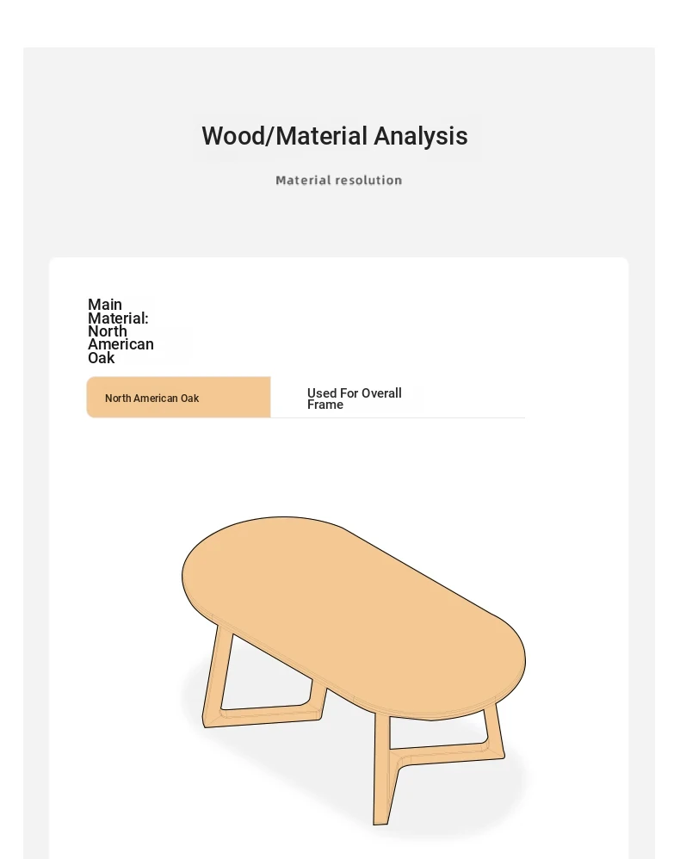Click the crossbar of the left leg
The image size is (680, 859).
263,715
